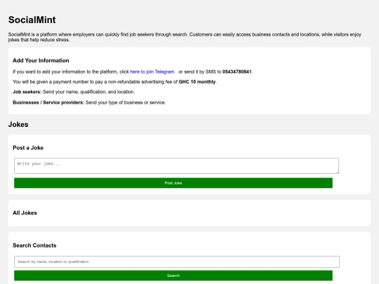
Task: Select the SMS number 05434780841
Action: coord(237,72)
